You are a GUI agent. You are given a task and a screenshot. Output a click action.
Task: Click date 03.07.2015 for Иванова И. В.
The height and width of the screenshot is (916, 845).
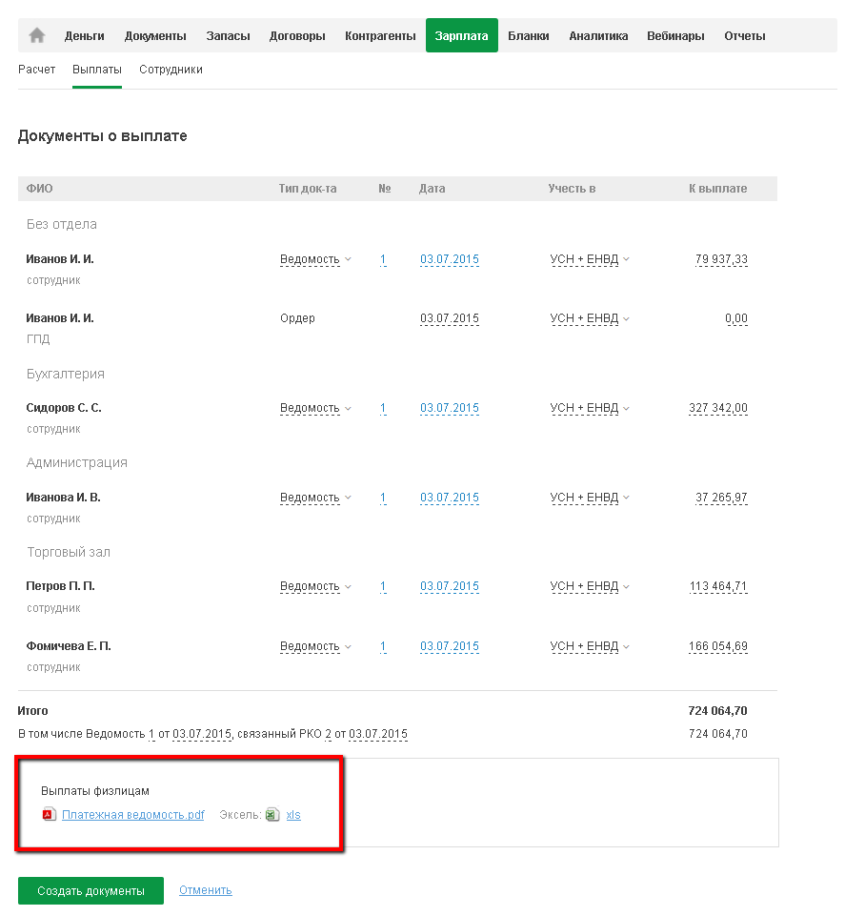[x=449, y=498]
